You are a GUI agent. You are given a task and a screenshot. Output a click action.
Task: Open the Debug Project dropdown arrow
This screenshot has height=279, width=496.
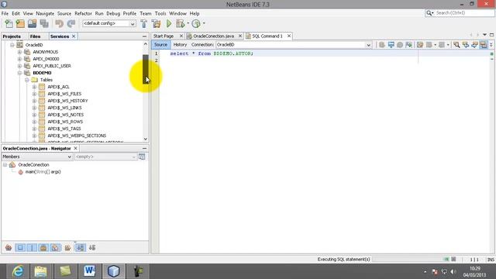[x=188, y=23]
